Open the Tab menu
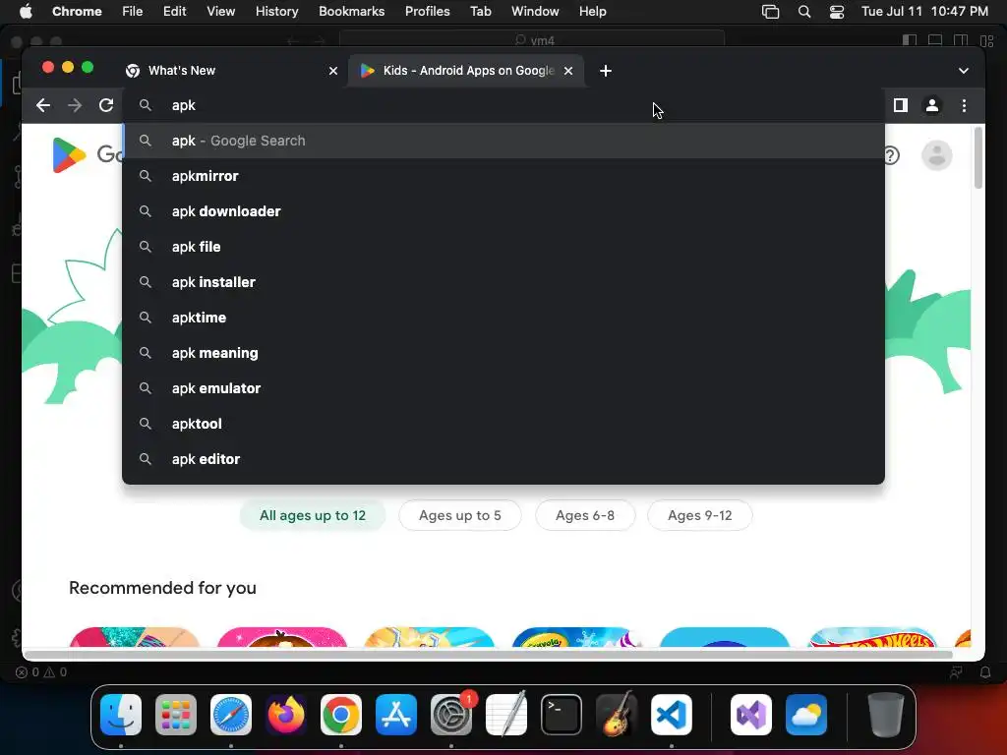This screenshot has width=1007, height=755. click(480, 12)
